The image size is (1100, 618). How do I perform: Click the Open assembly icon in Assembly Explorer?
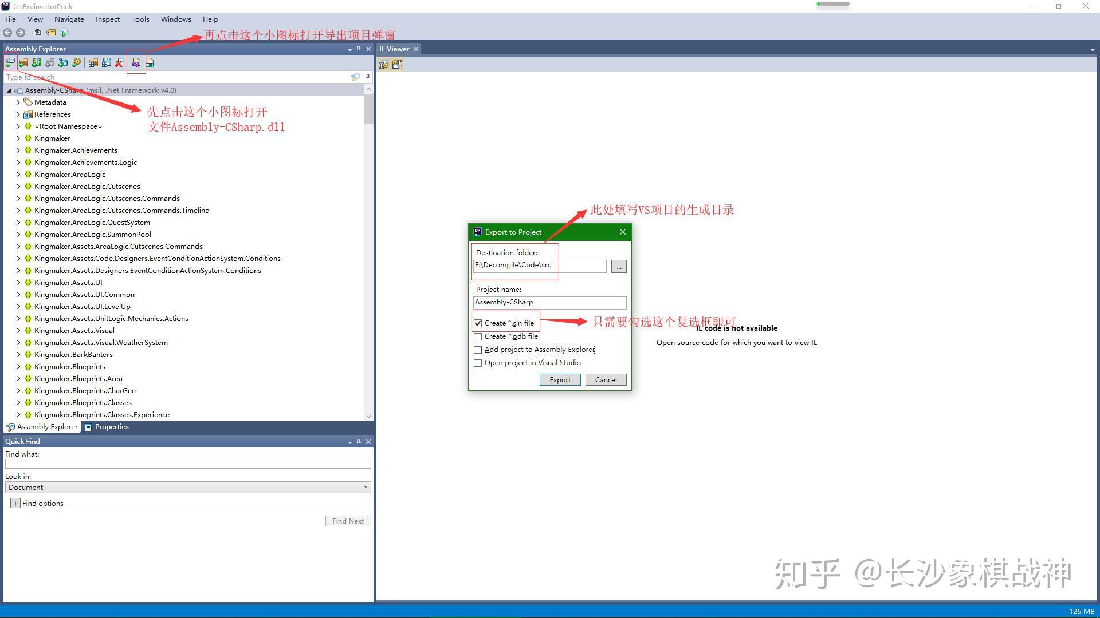click(x=10, y=63)
